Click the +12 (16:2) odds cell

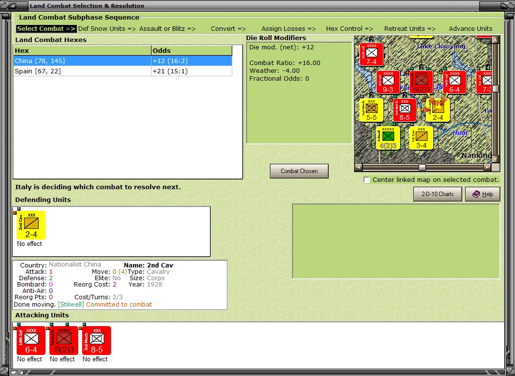coord(192,61)
